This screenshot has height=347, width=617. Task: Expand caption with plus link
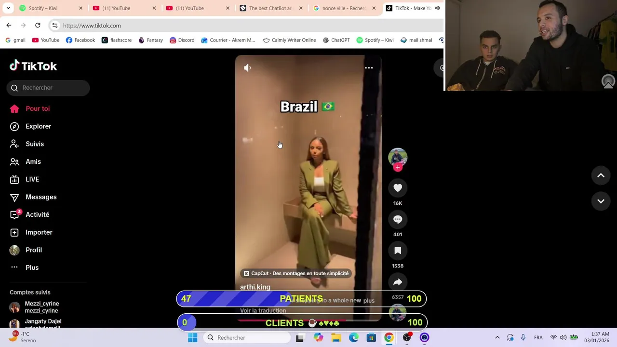click(369, 301)
